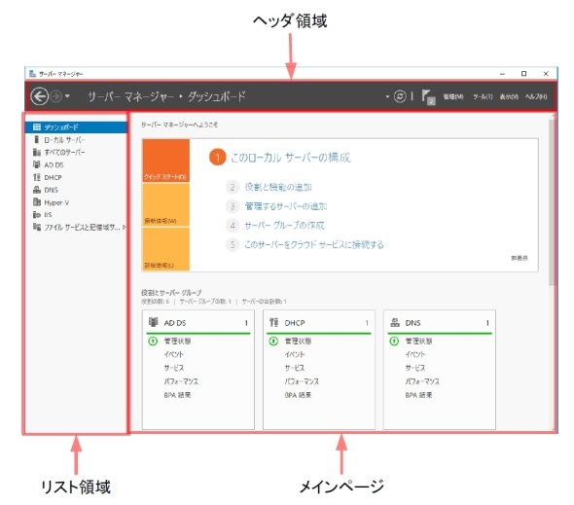574x505 pixels.
Task: Open the notifications flag icon
Action: click(x=428, y=97)
